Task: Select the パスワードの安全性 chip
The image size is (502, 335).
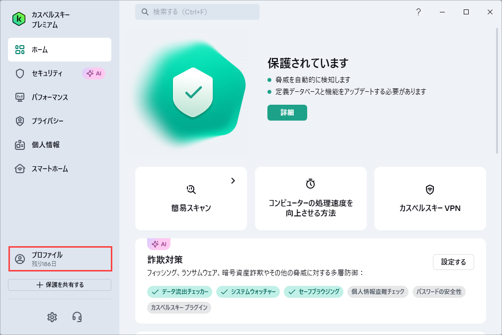Action: coord(439,292)
